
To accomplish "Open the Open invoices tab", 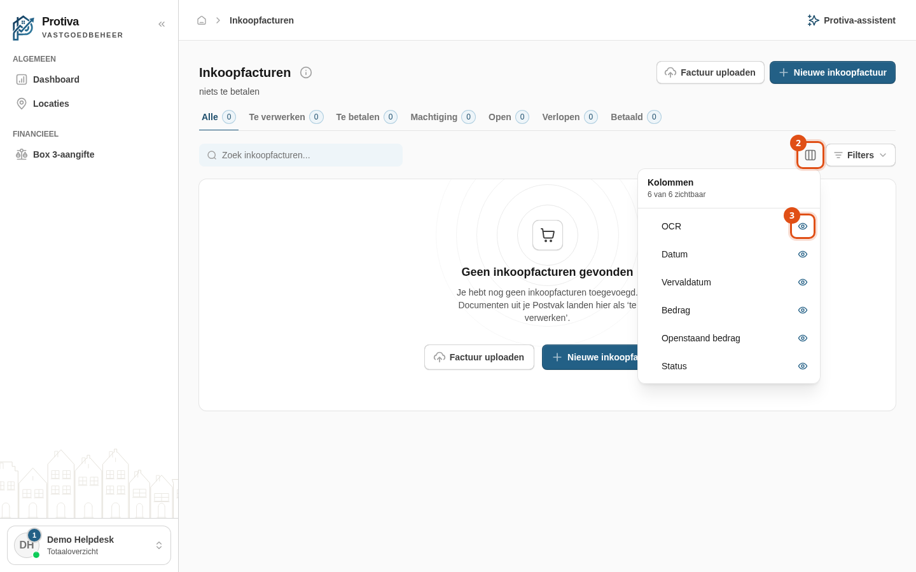I will click(509, 117).
